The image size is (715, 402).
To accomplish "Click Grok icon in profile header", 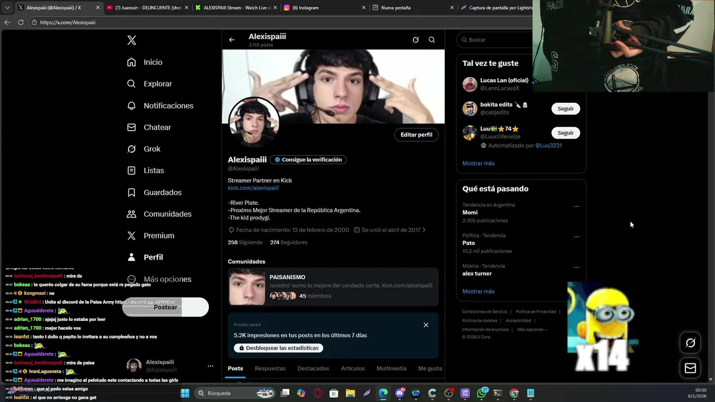I will 416,40.
